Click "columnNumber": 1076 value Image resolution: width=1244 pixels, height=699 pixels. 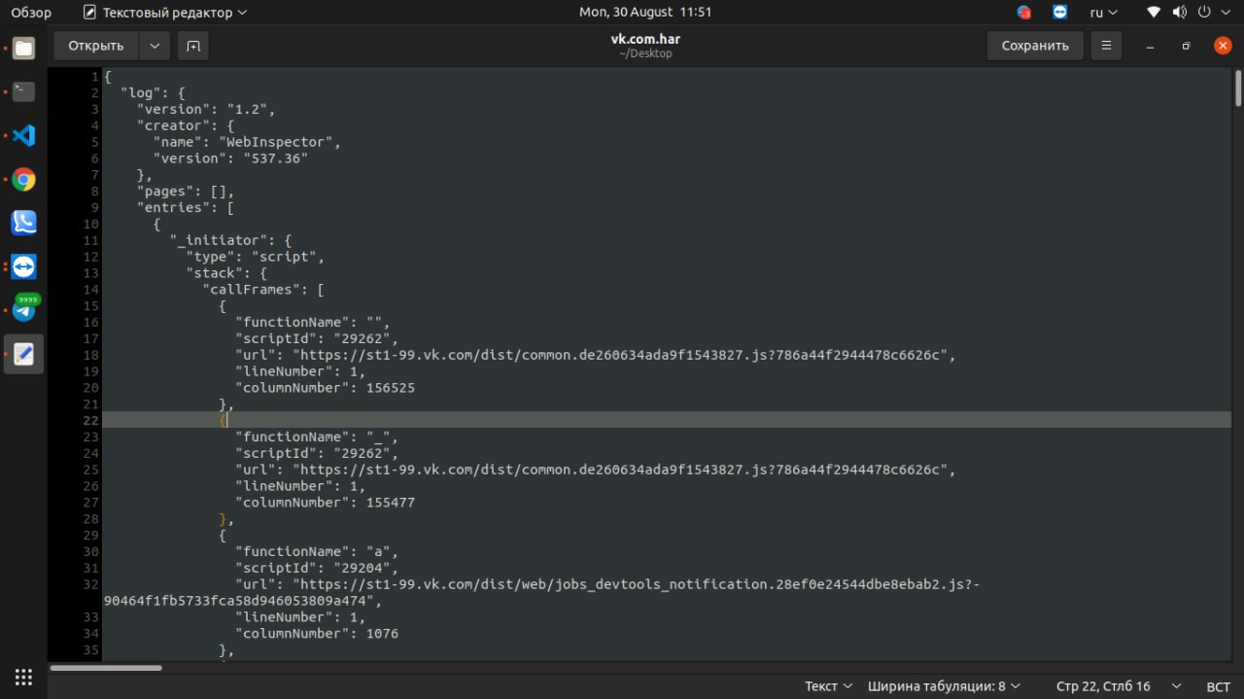(x=382, y=634)
